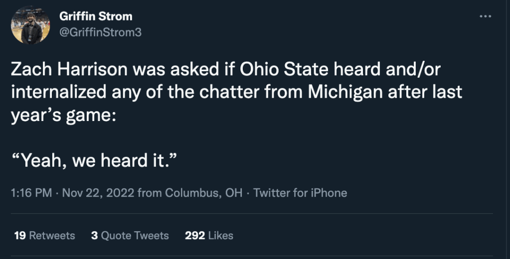Click the quote "Yeah, we heard it."
The width and height of the screenshot is (510, 259).
pyautogui.click(x=92, y=161)
